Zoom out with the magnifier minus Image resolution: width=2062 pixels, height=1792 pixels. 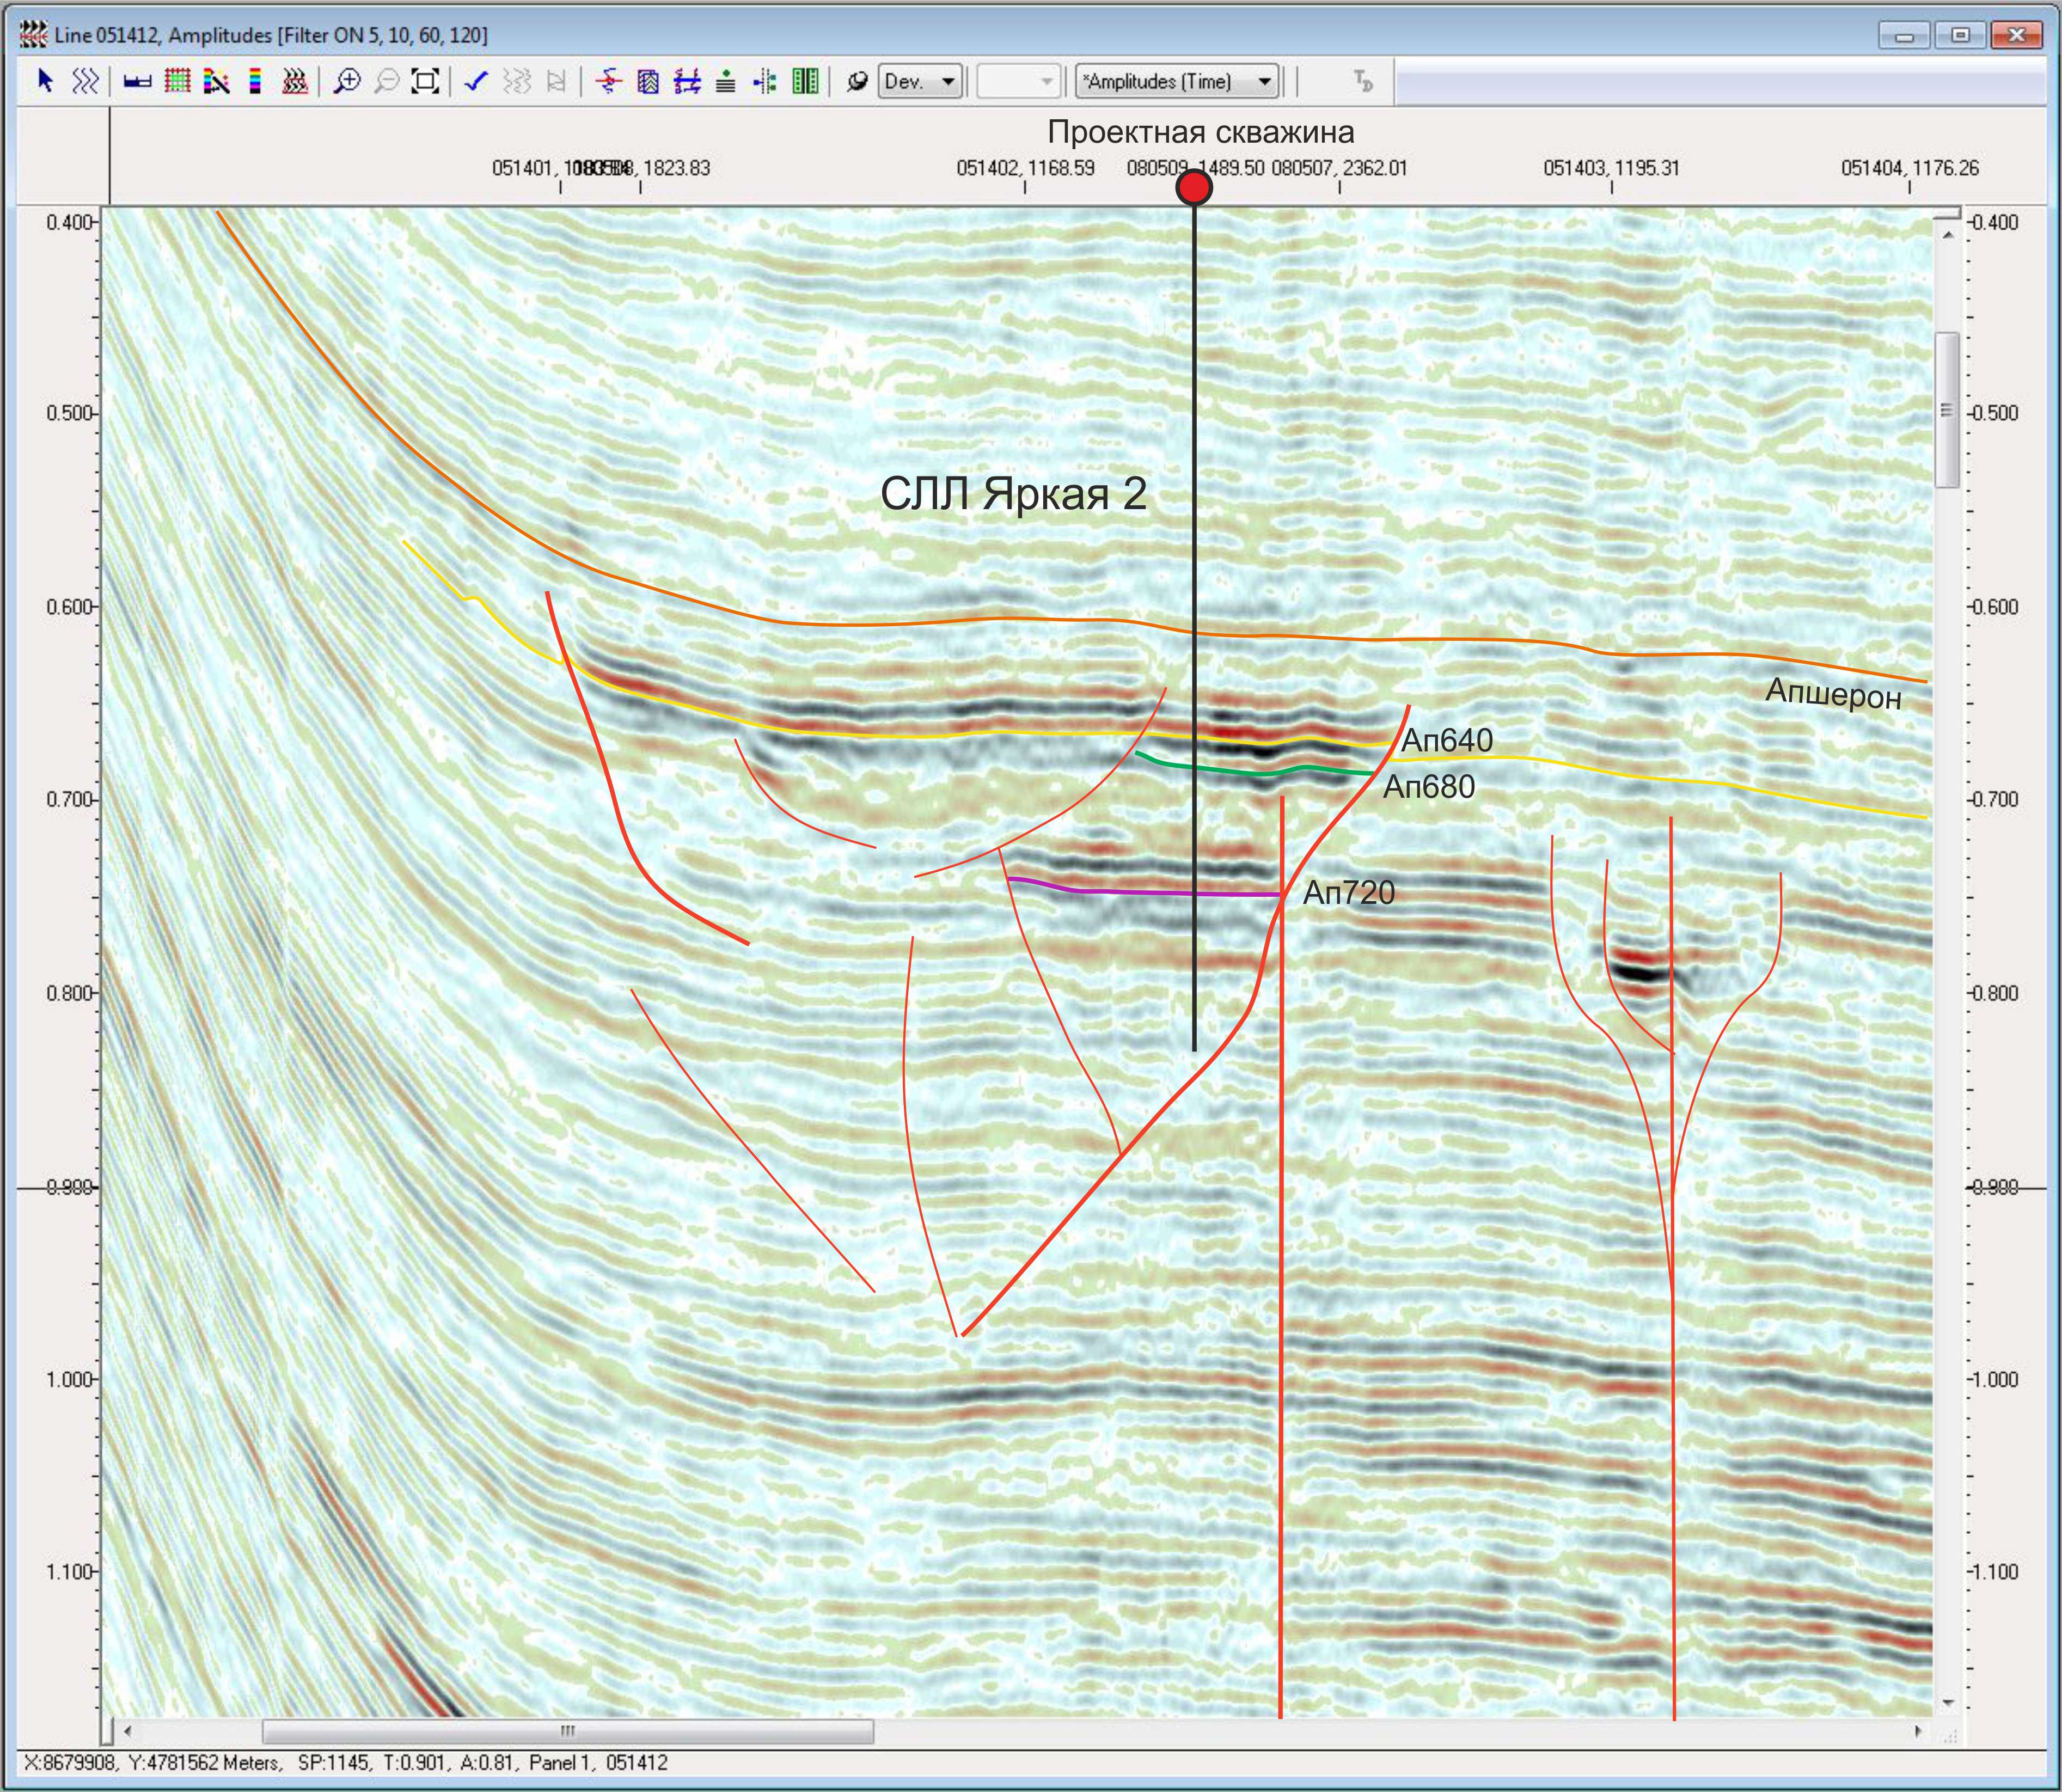pyautogui.click(x=386, y=81)
